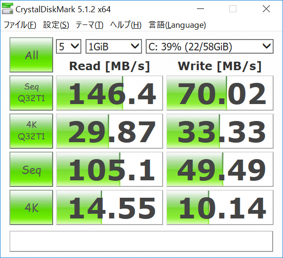Start the plain 4K test
This screenshot has height=258, width=283.
click(x=31, y=207)
